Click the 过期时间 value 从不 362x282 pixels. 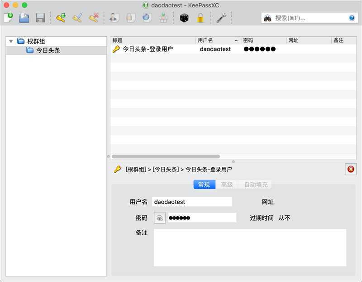pyautogui.click(x=284, y=218)
